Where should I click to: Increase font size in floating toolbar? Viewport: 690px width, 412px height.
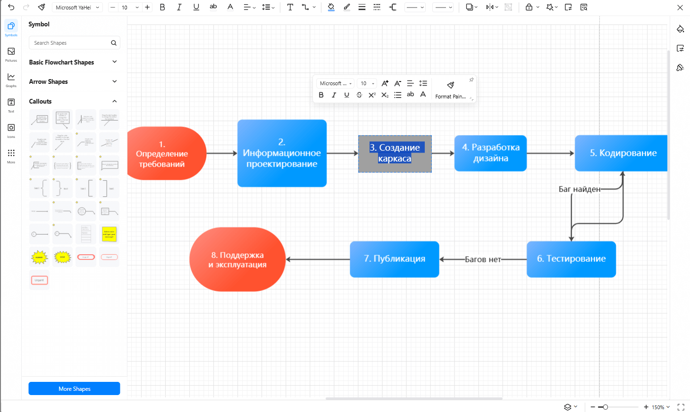point(385,83)
